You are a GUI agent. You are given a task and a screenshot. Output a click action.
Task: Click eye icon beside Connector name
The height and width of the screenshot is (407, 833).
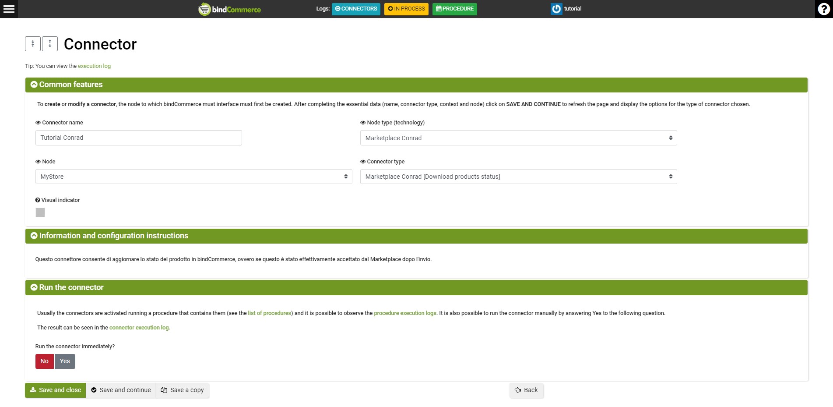(38, 123)
